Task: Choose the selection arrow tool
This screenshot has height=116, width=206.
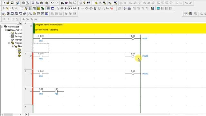Action: 58,8
